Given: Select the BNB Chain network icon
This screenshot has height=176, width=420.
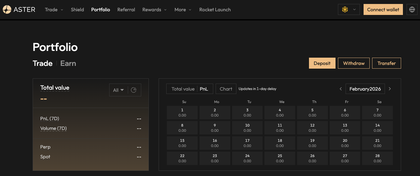Looking at the screenshot, I should pos(345,9).
